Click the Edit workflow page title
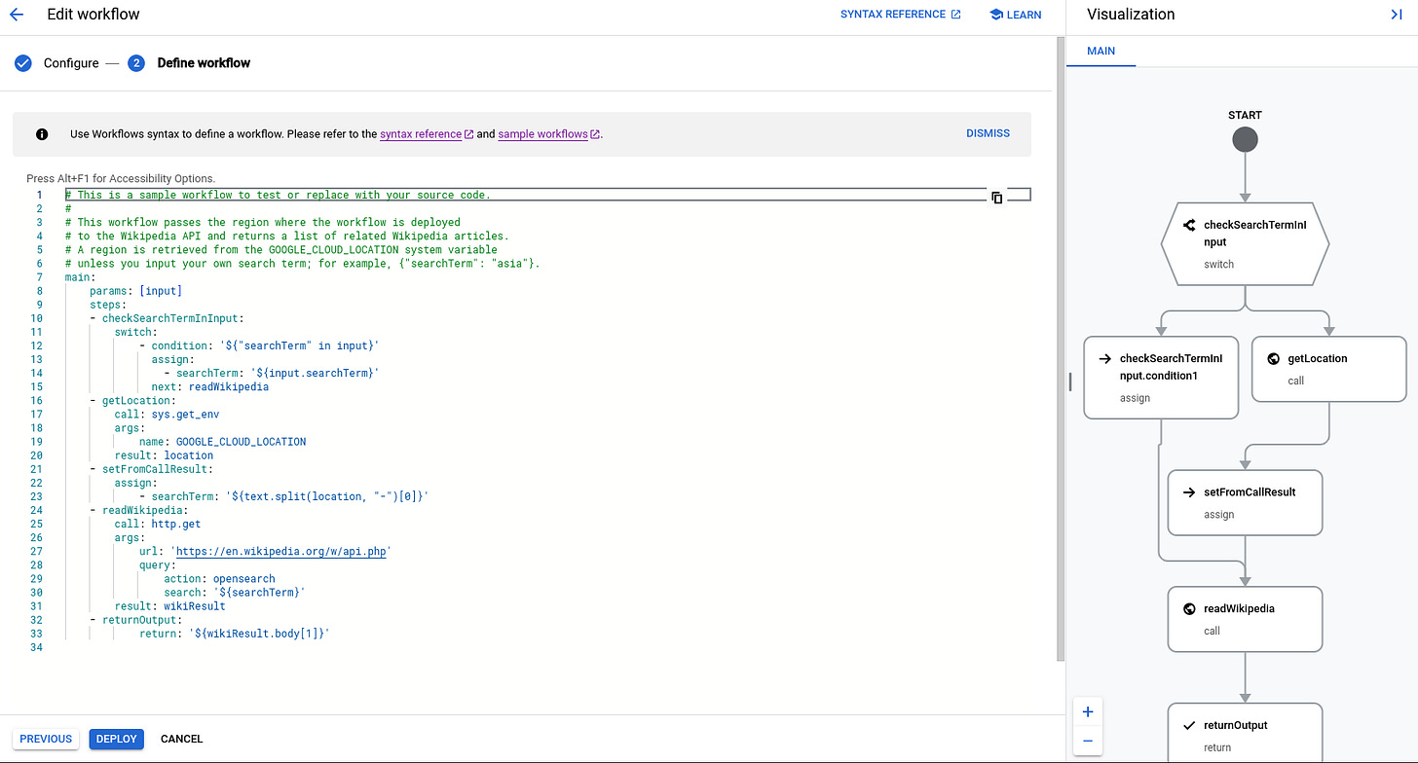1418x763 pixels. [93, 15]
